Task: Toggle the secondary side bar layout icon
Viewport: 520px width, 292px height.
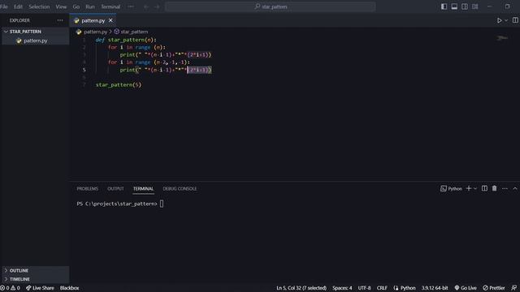Action: 465,6
